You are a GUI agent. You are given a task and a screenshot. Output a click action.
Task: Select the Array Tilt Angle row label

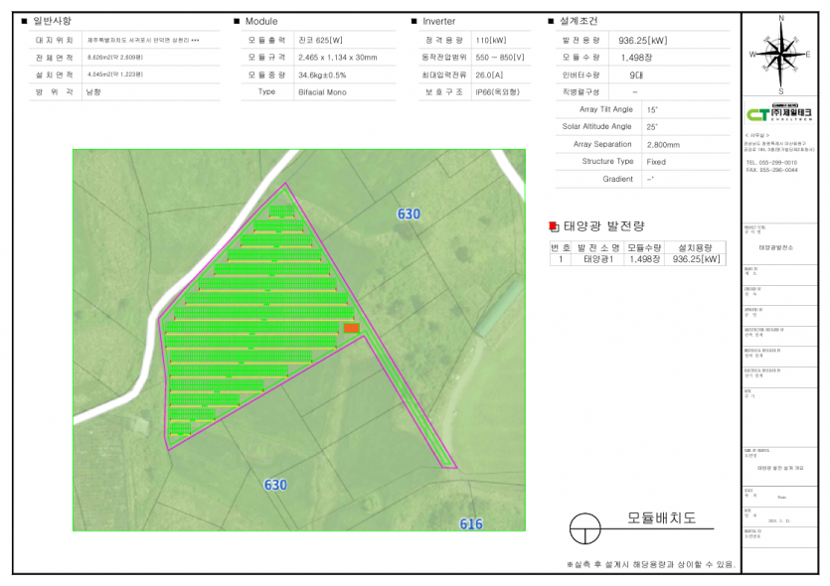[x=605, y=109]
